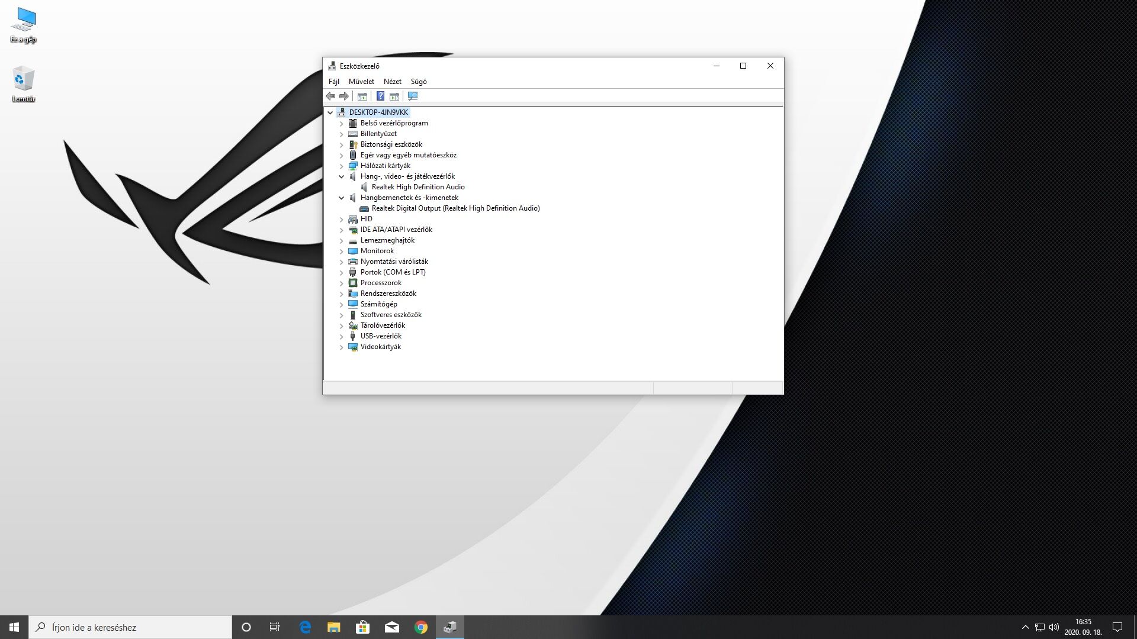This screenshot has height=639, width=1137.
Task: Open File Explorer from taskbar
Action: 334,627
